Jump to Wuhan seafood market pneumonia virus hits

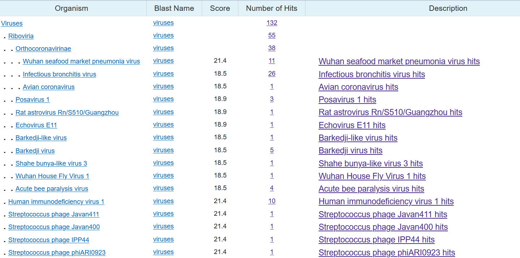coord(399,61)
